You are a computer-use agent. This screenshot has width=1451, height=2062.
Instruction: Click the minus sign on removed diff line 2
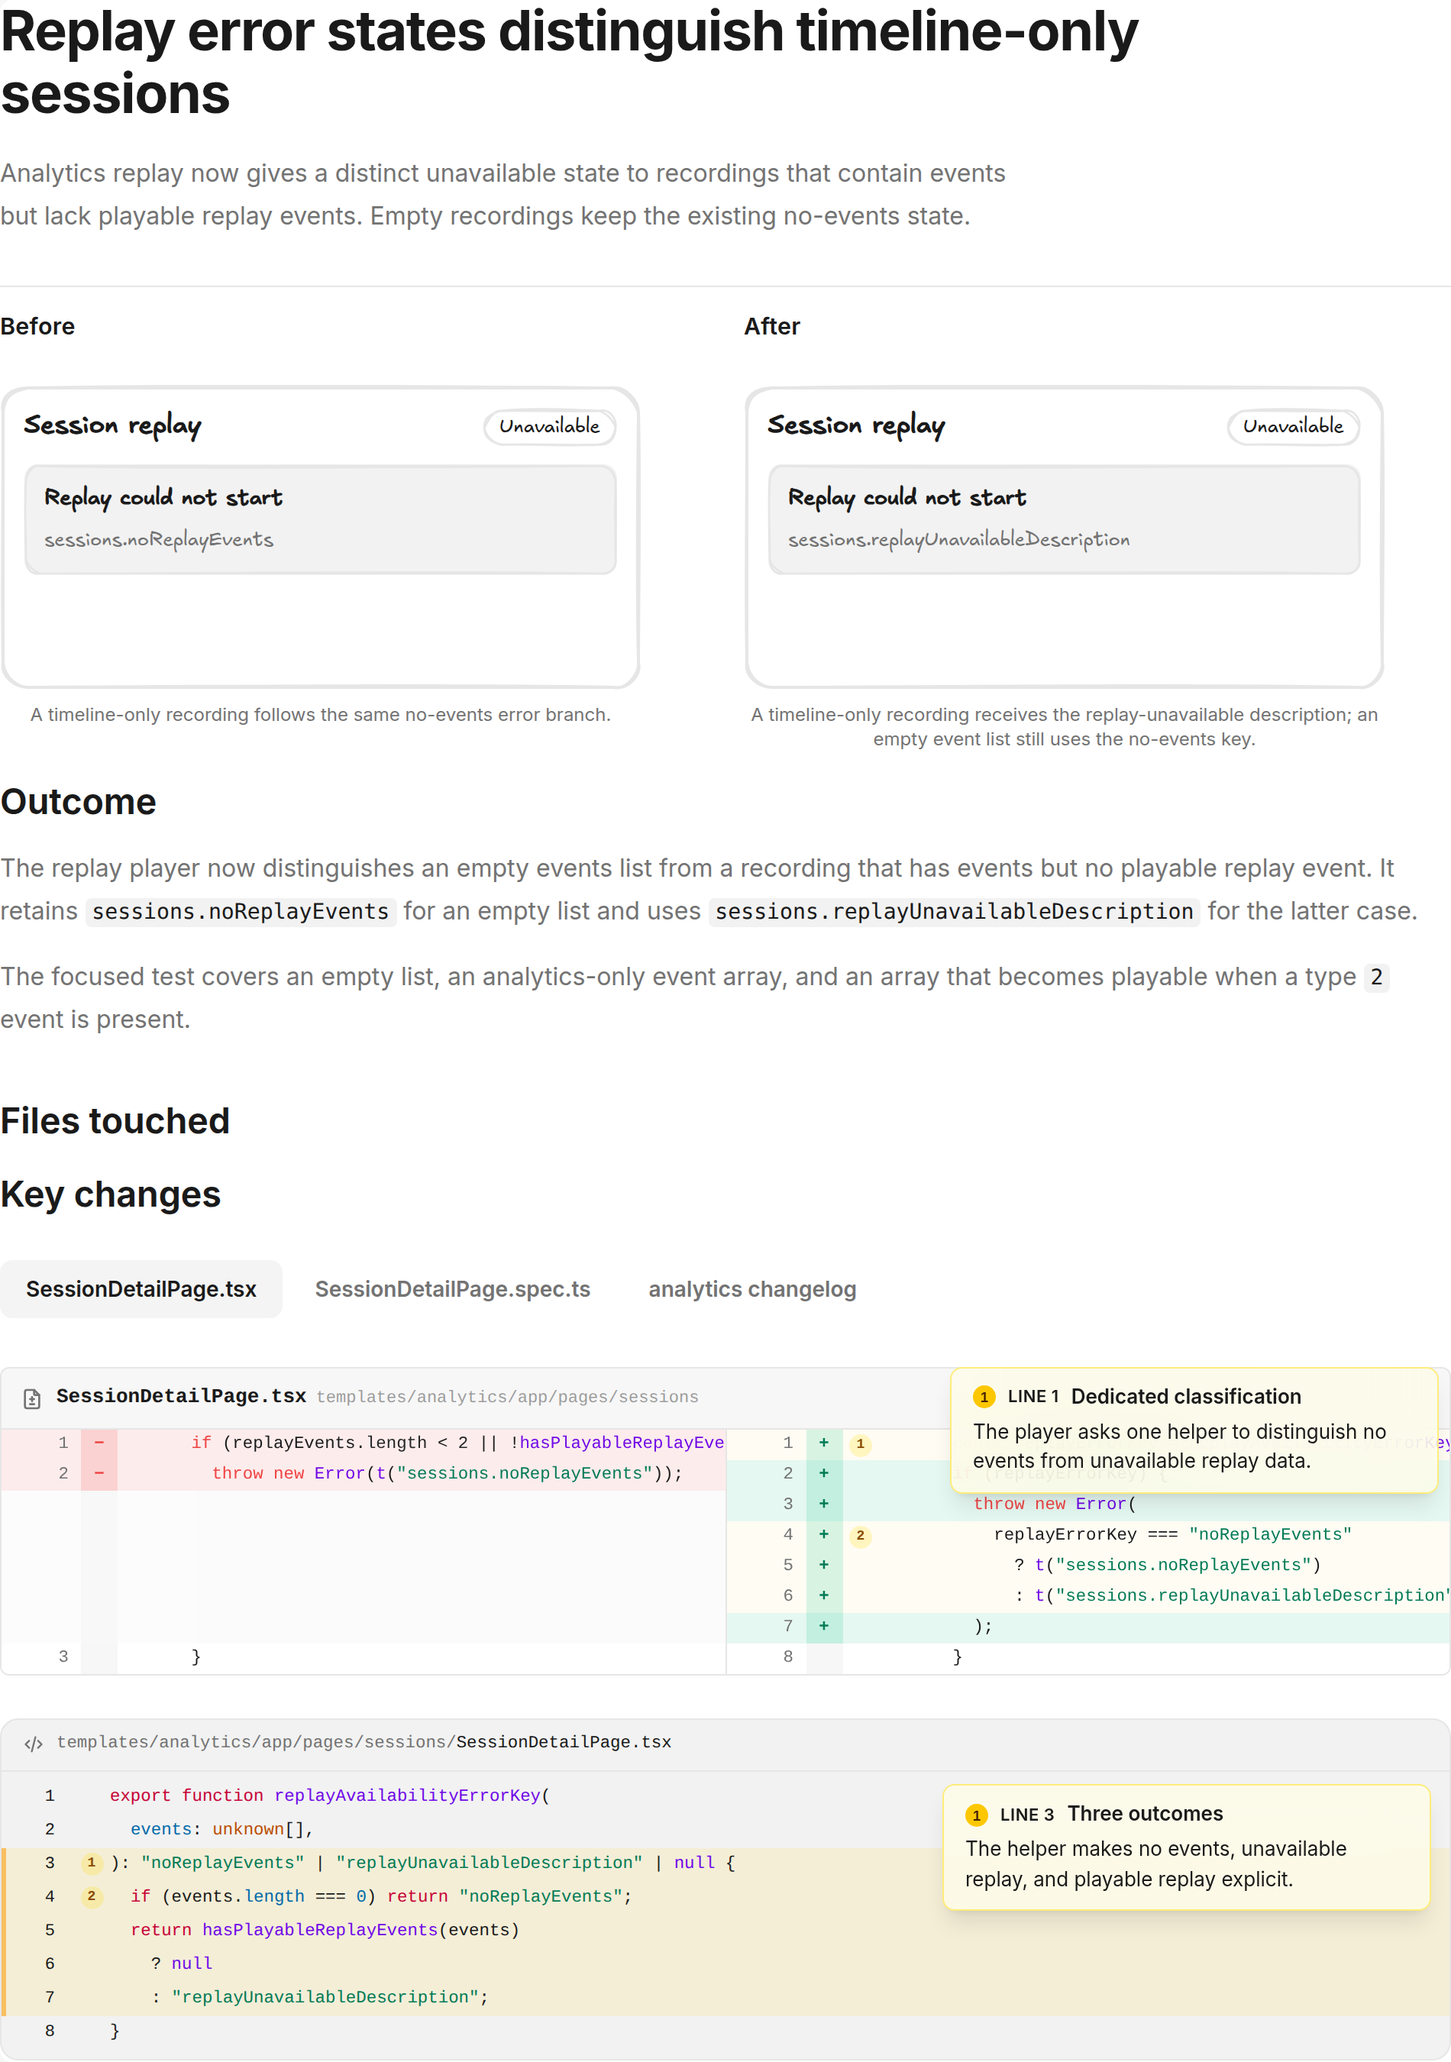[x=99, y=1473]
